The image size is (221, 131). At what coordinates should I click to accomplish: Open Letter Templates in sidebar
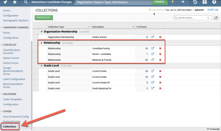(x=12, y=99)
